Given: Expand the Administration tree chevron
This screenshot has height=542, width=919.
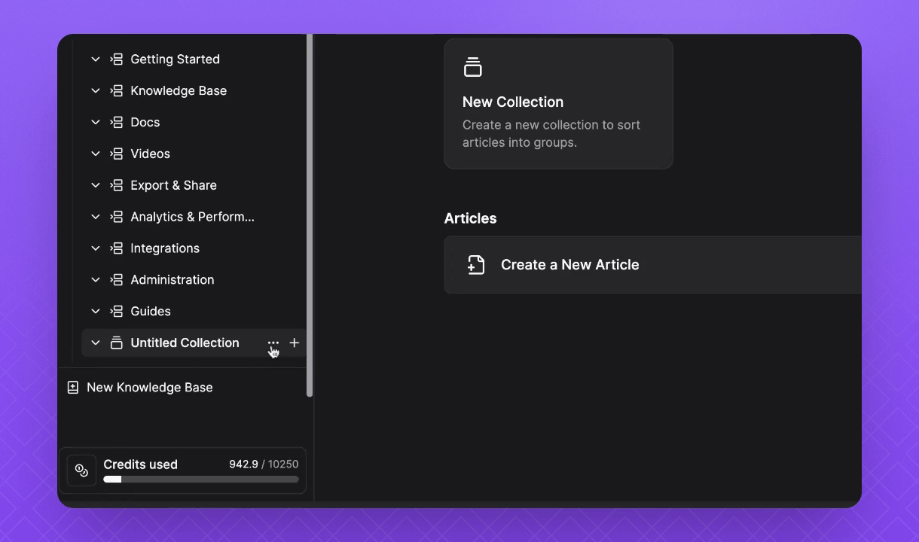Looking at the screenshot, I should [96, 280].
